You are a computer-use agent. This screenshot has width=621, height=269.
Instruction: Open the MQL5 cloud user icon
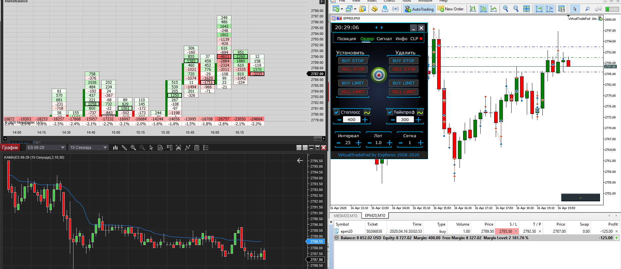point(385,9)
